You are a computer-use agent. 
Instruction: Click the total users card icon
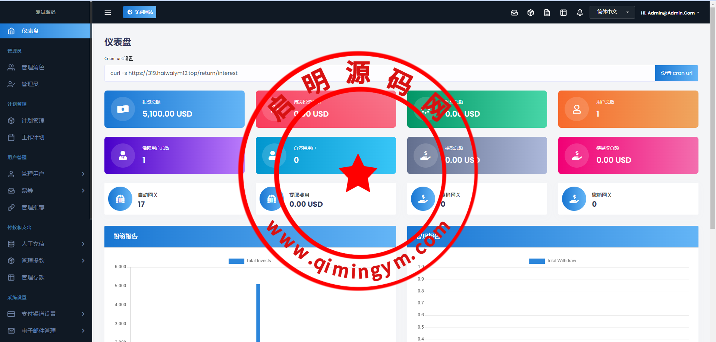pos(577,109)
